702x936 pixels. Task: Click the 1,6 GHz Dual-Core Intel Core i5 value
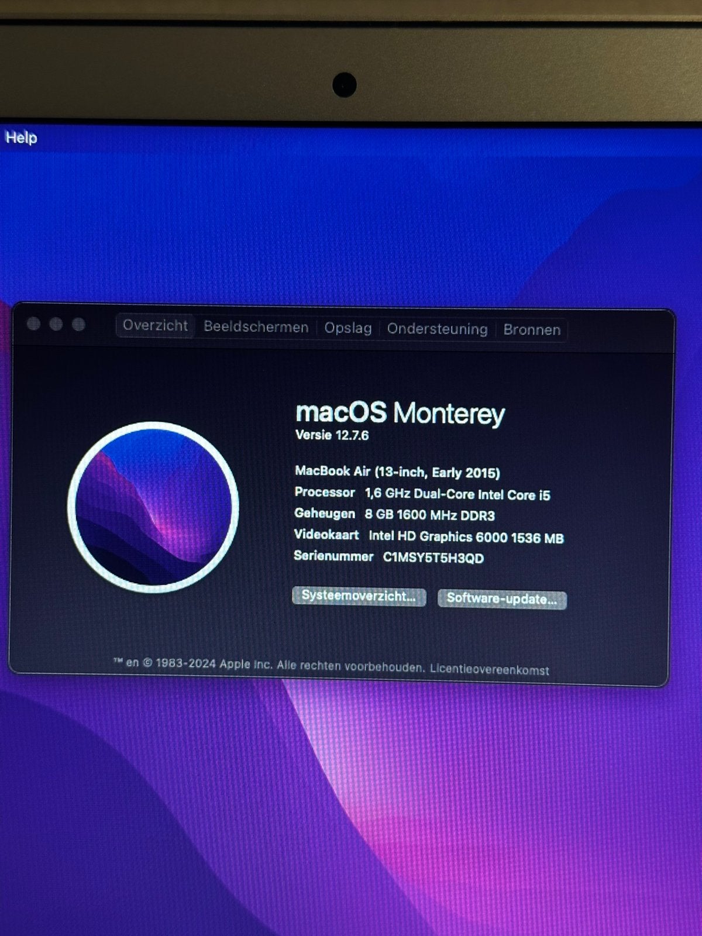click(457, 494)
